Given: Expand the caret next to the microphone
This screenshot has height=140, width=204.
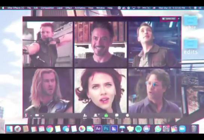Looking at the screenshot, I should click(x=31, y=115).
